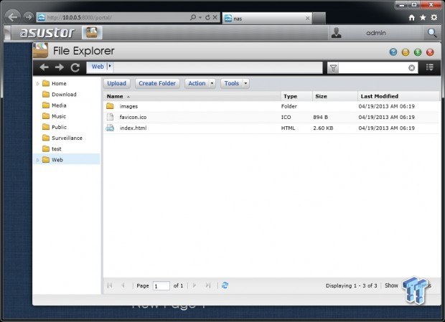Click the filter text input field
Screen dimensions: 445x322
[x=373, y=68]
